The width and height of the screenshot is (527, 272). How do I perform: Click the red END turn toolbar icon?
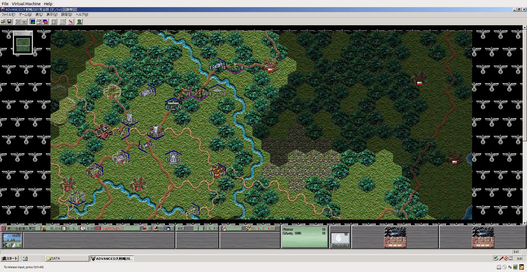point(71,22)
